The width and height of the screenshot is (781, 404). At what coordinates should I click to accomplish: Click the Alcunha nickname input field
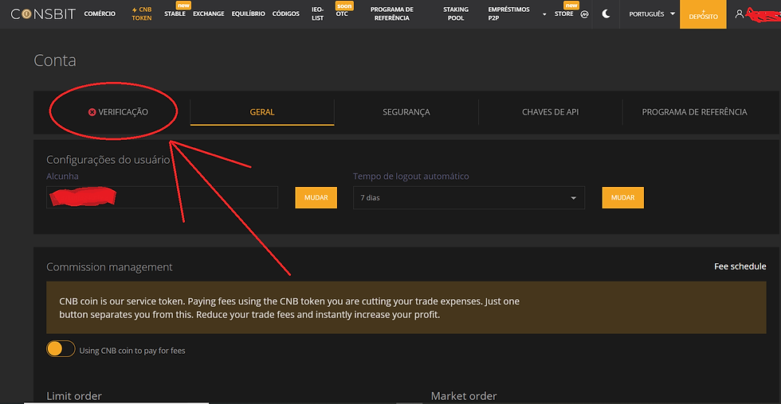tap(162, 197)
